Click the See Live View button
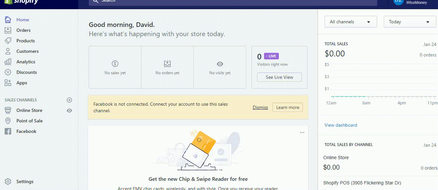This screenshot has width=438, height=190. click(280, 77)
